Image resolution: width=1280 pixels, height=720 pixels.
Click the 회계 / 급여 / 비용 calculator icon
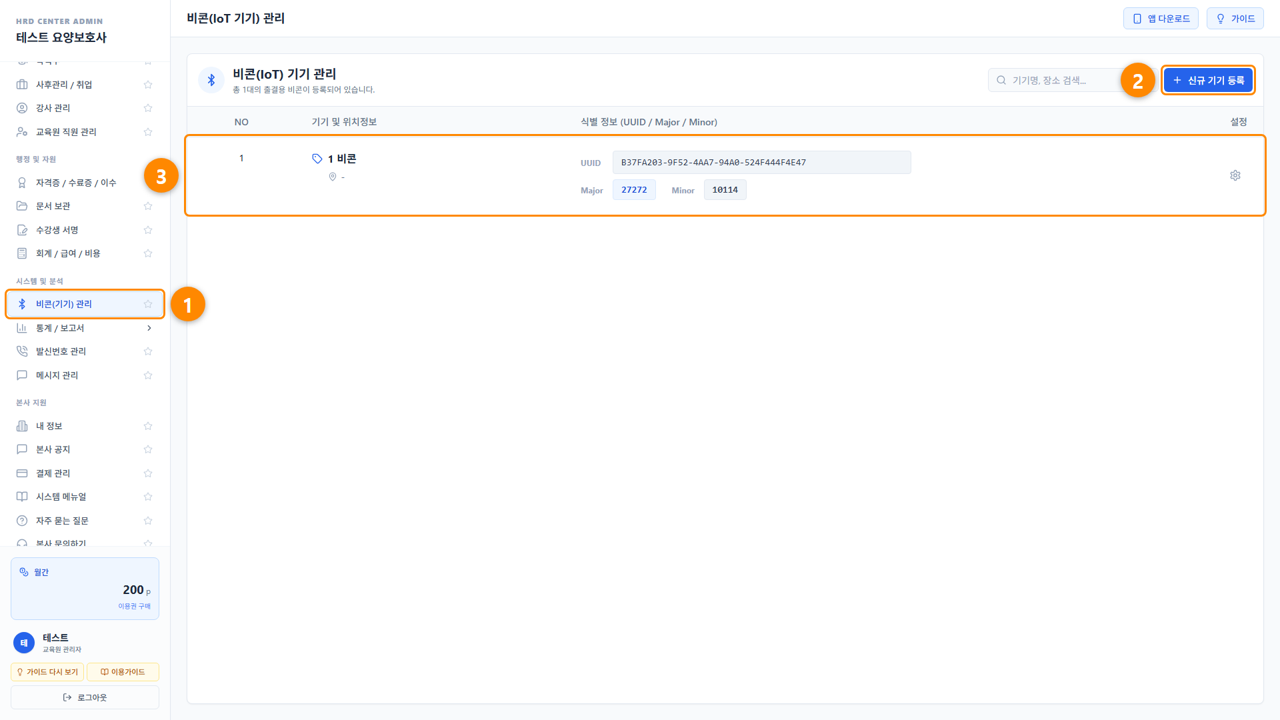(22, 253)
